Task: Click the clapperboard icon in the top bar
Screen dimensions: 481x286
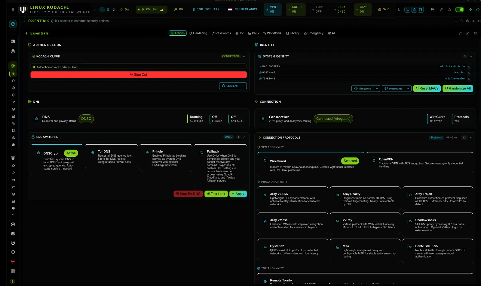Action: [433, 10]
